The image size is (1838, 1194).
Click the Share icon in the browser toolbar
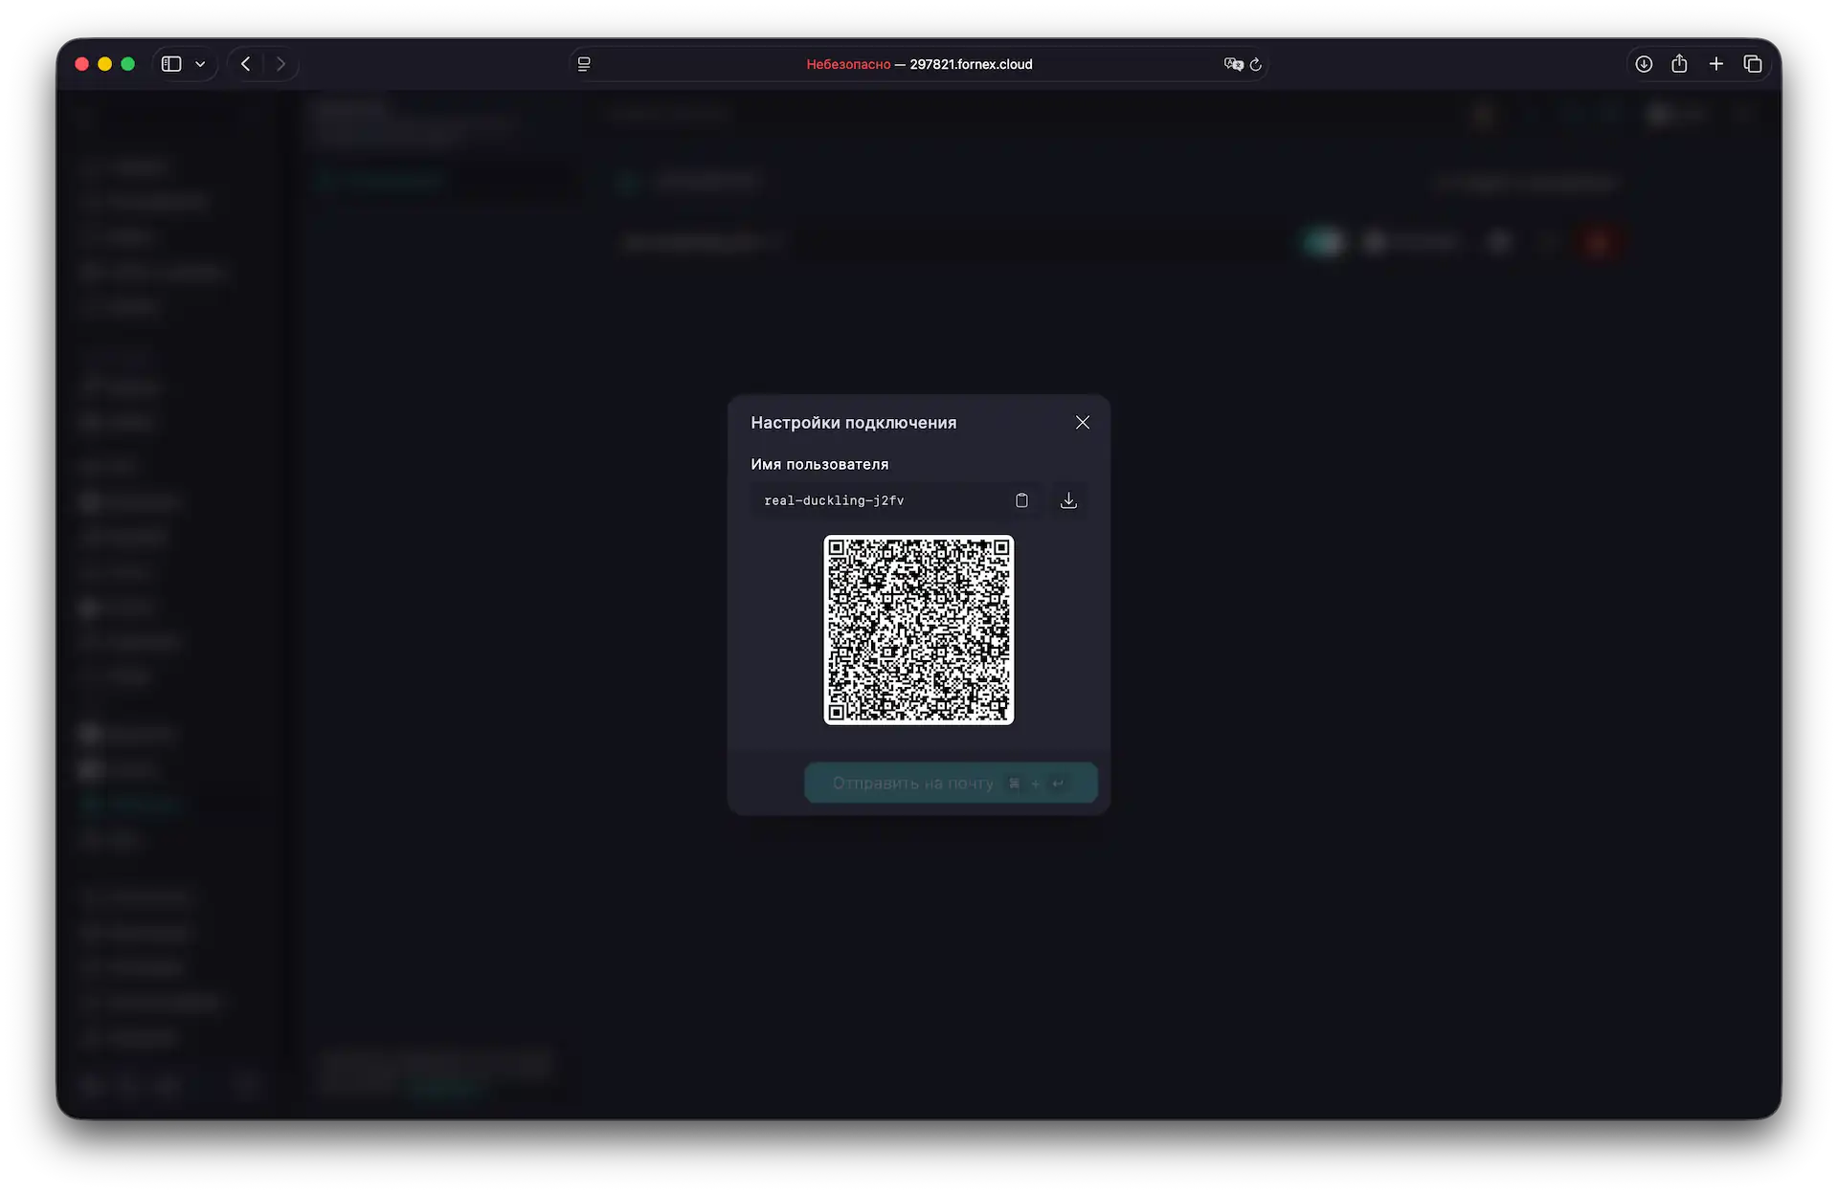point(1679,63)
